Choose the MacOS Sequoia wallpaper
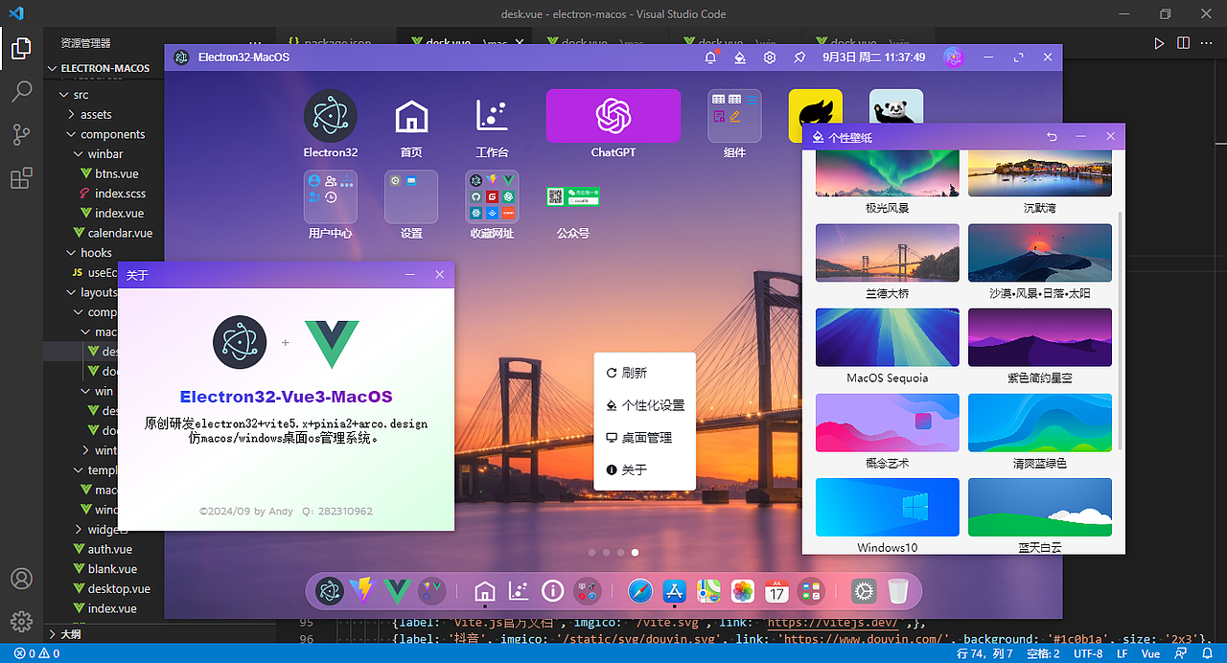 pos(887,337)
